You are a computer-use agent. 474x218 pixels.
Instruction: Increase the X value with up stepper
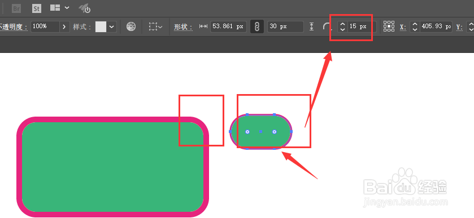point(415,24)
